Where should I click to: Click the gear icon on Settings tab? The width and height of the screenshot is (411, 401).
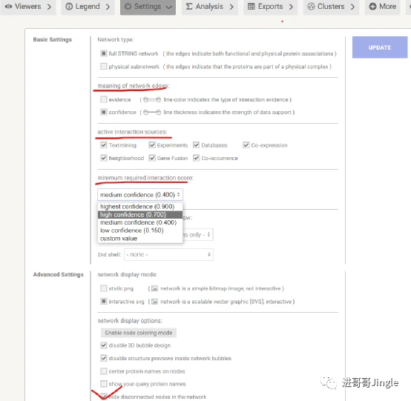[x=128, y=6]
